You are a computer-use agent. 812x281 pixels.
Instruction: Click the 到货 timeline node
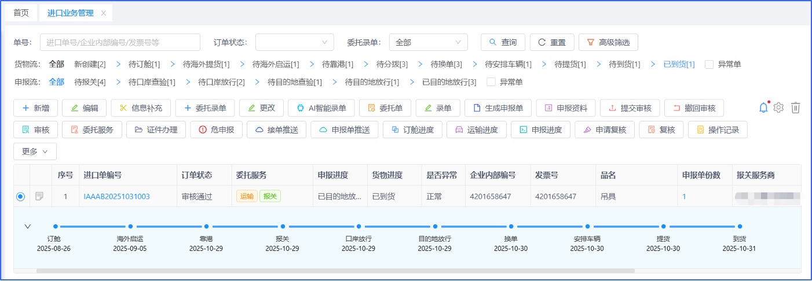(x=740, y=227)
